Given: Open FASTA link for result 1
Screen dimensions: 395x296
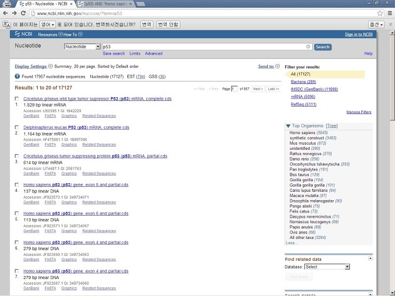Looking at the screenshot, I should coord(50,116).
